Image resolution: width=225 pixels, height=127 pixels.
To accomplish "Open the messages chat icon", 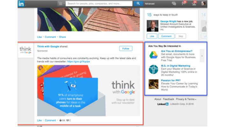I will (x=174, y=3).
